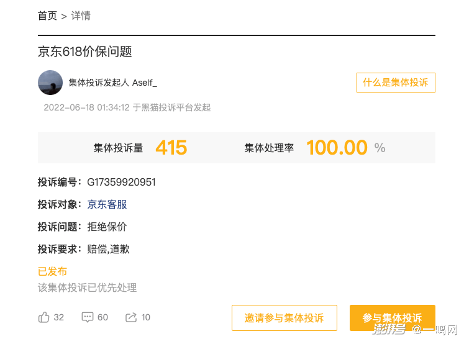Join via the 参与集体投诉 button
Viewport: 464px width, 339px height.
pyautogui.click(x=392, y=318)
